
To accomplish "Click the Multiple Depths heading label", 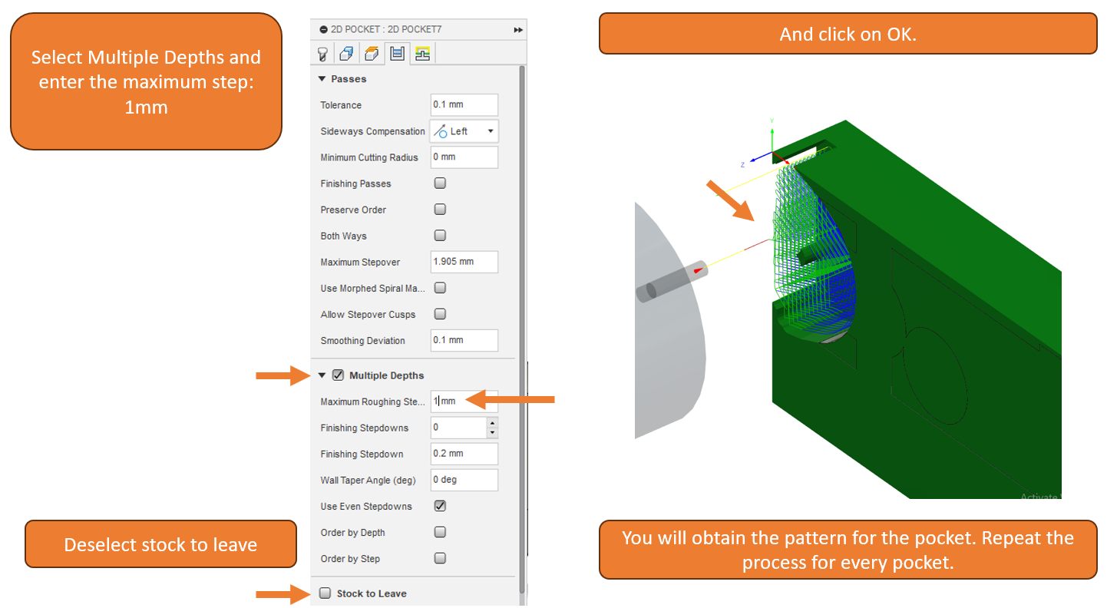I will (386, 375).
